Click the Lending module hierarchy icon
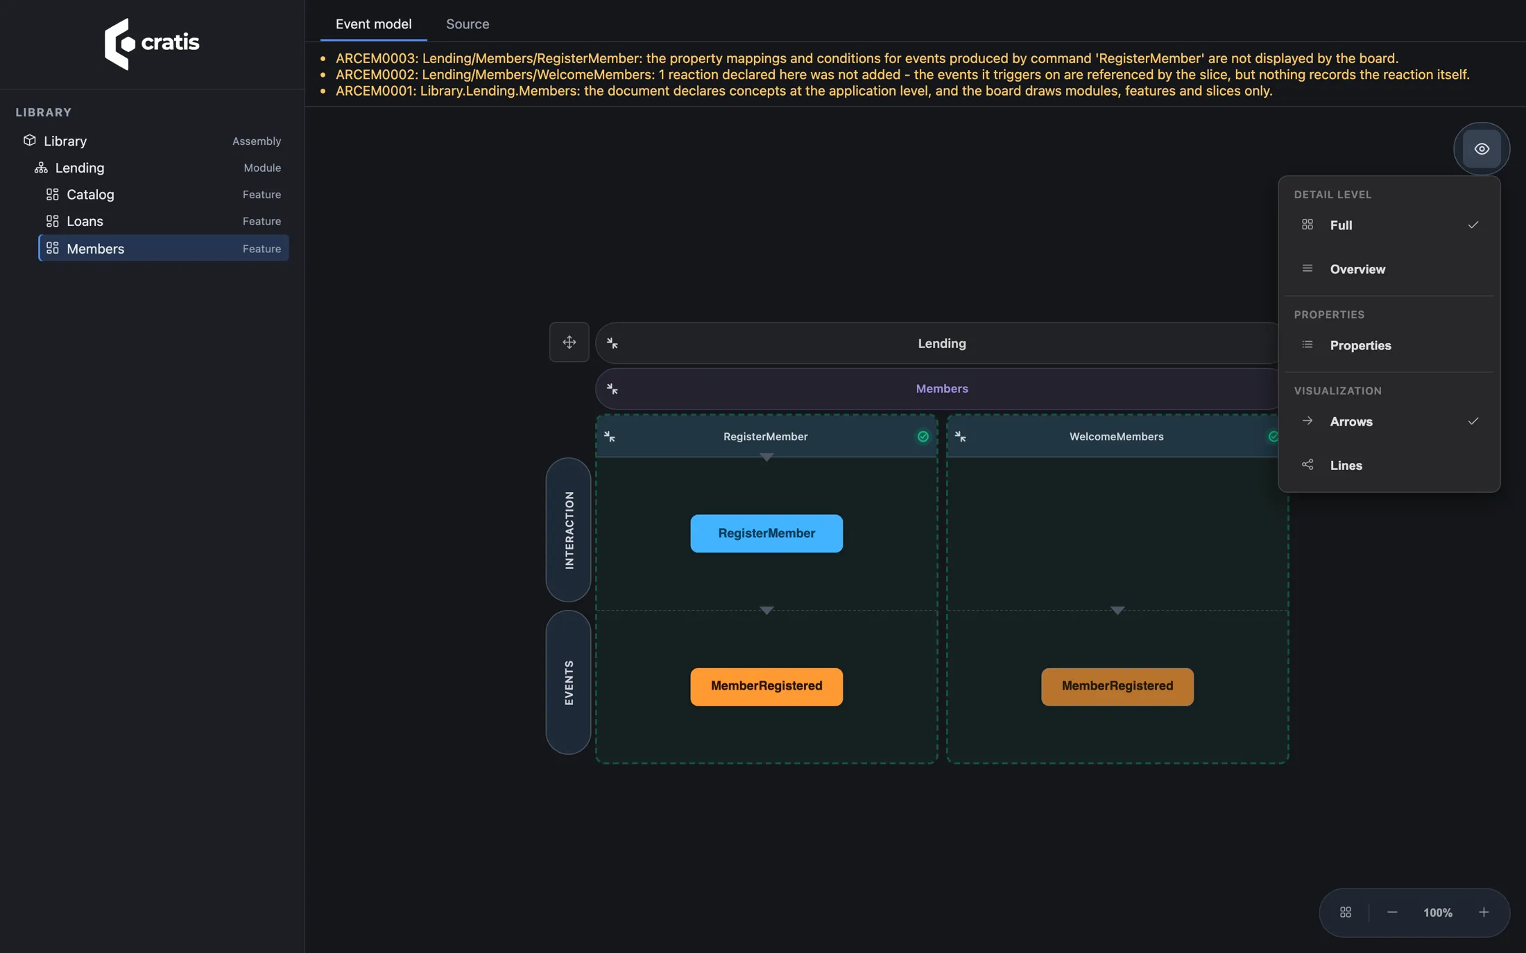Image resolution: width=1526 pixels, height=953 pixels. point(41,168)
